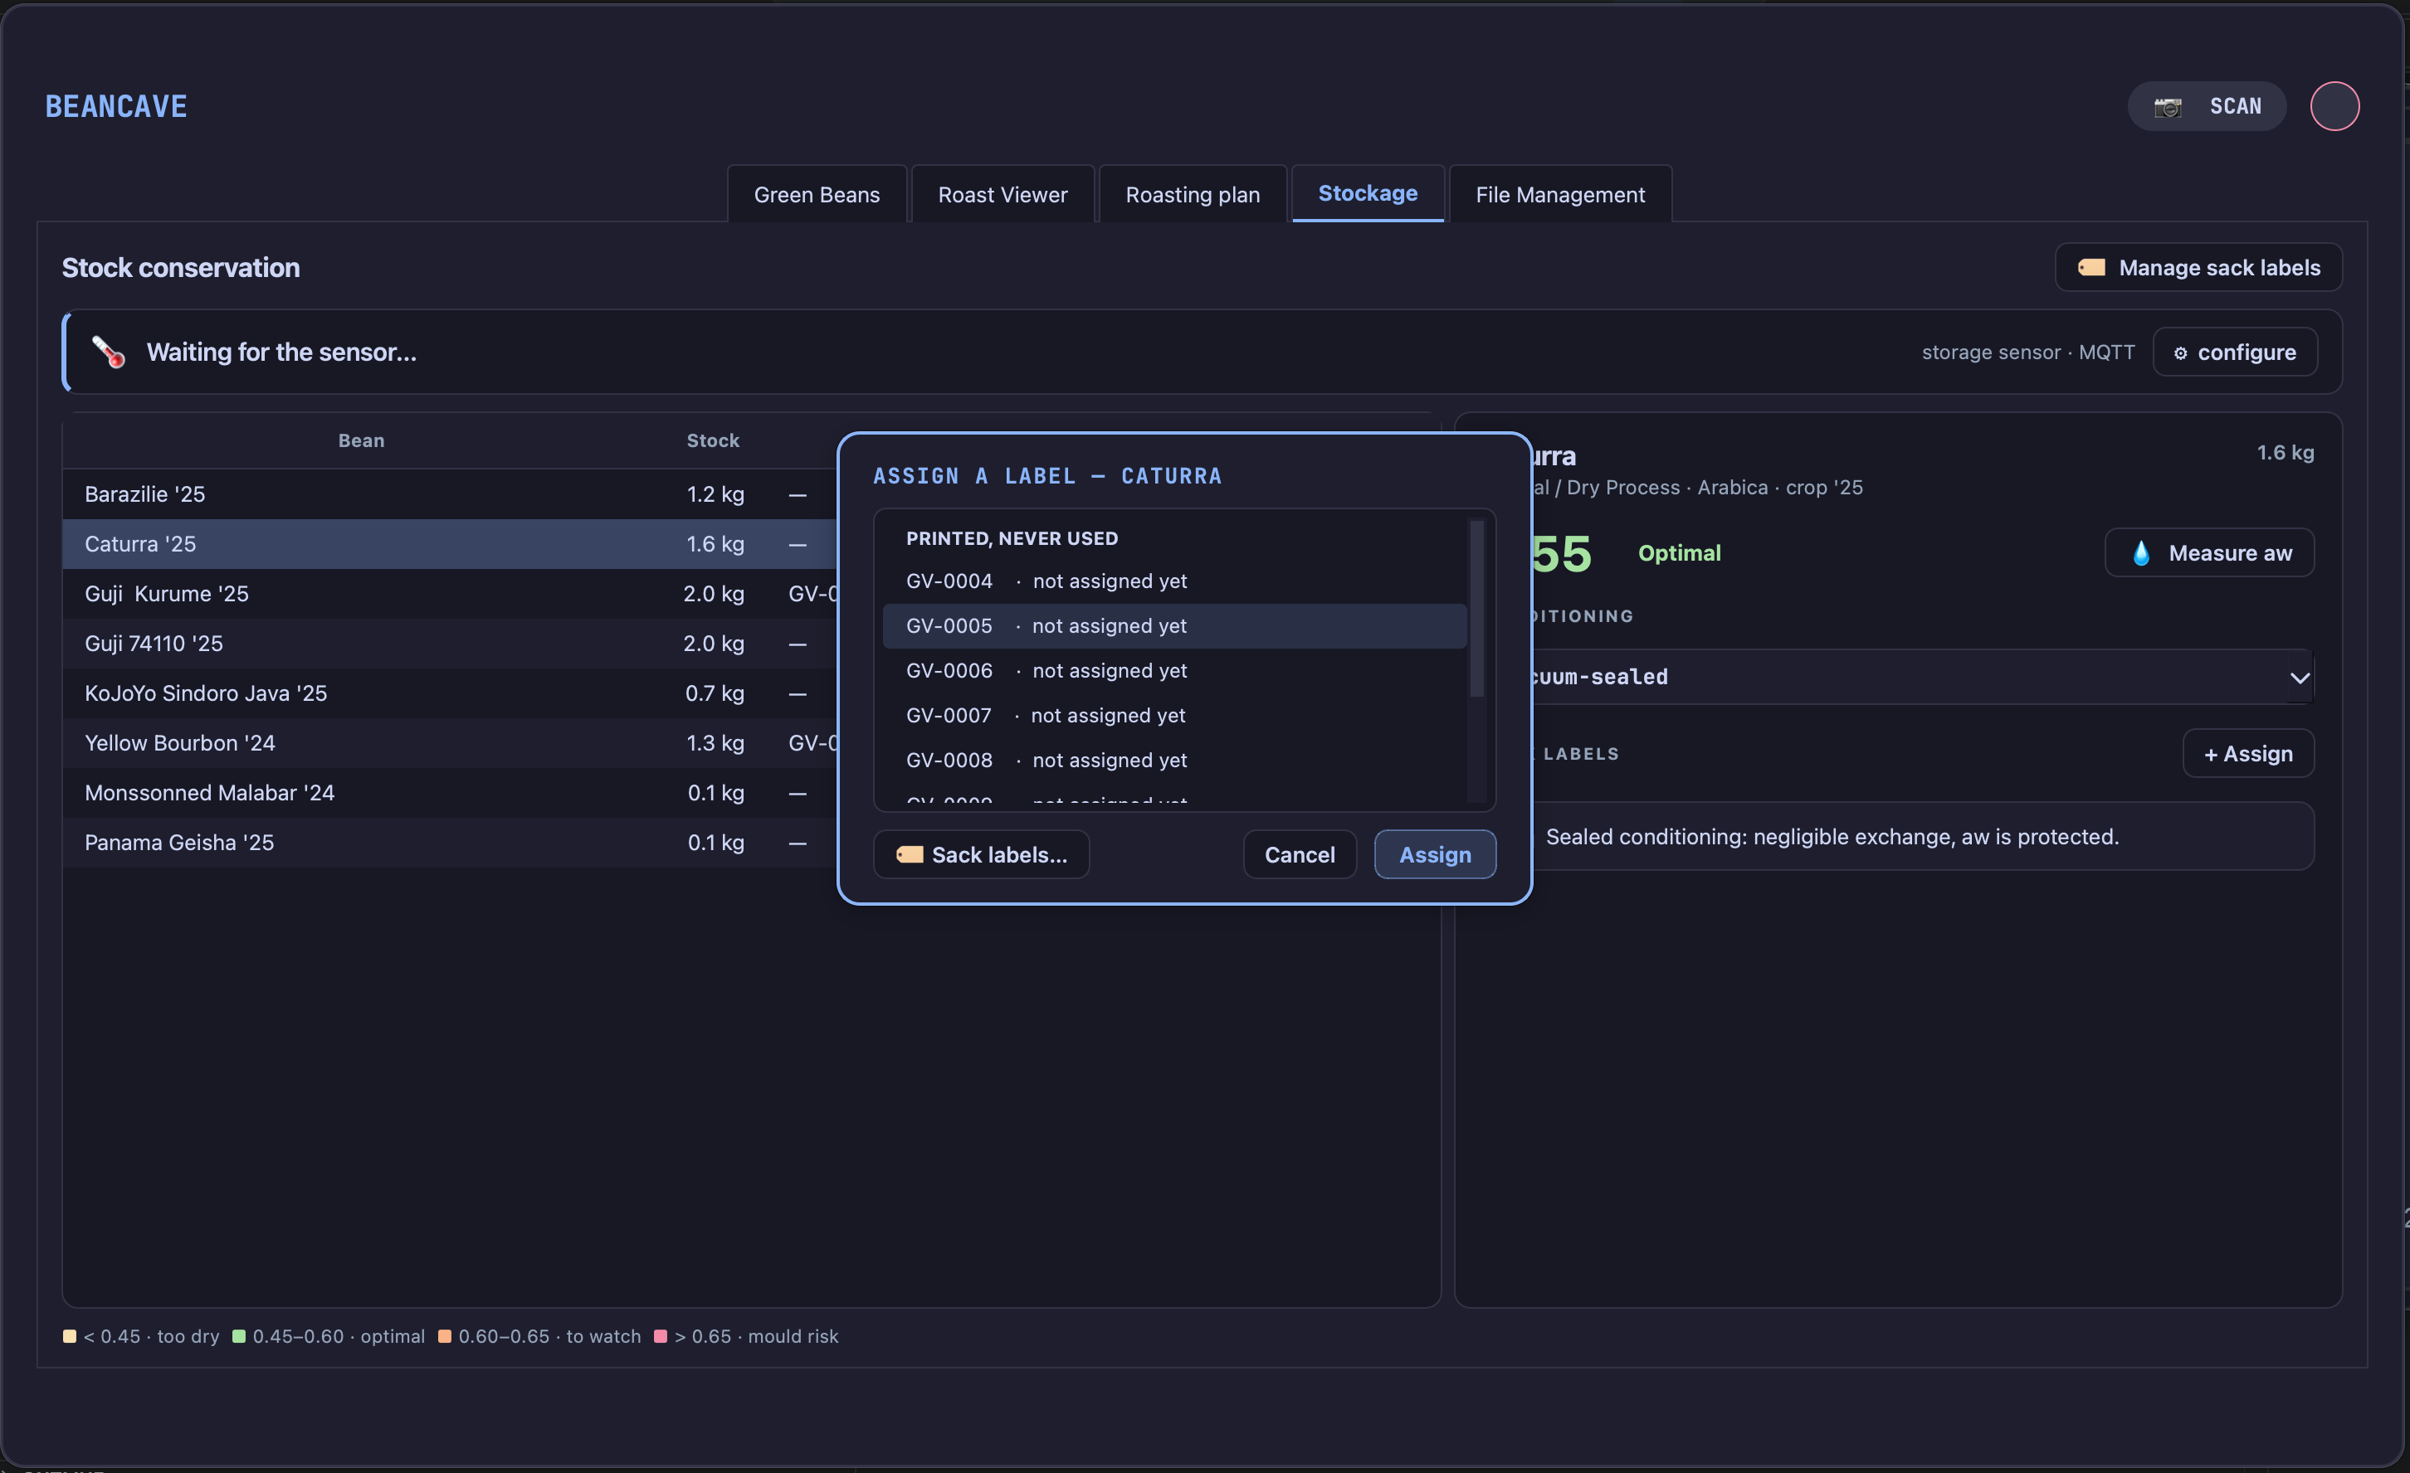The image size is (2410, 1473).
Task: Select label GV-0004 in the list
Action: point(1173,581)
